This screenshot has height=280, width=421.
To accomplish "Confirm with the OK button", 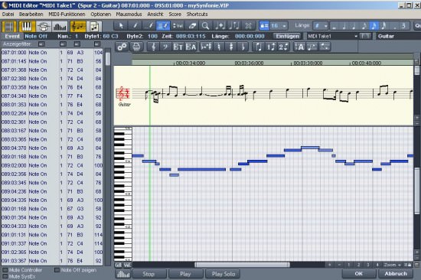I will coord(359,274).
